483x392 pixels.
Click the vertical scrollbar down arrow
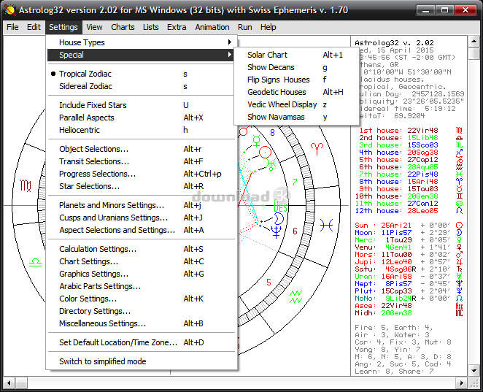coord(474,370)
